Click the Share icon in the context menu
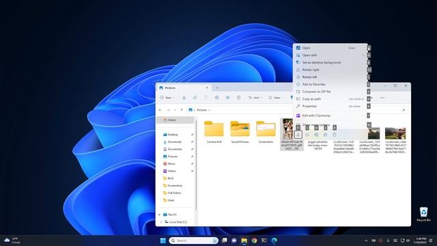This screenshot has width=437, height=246. (x=325, y=135)
